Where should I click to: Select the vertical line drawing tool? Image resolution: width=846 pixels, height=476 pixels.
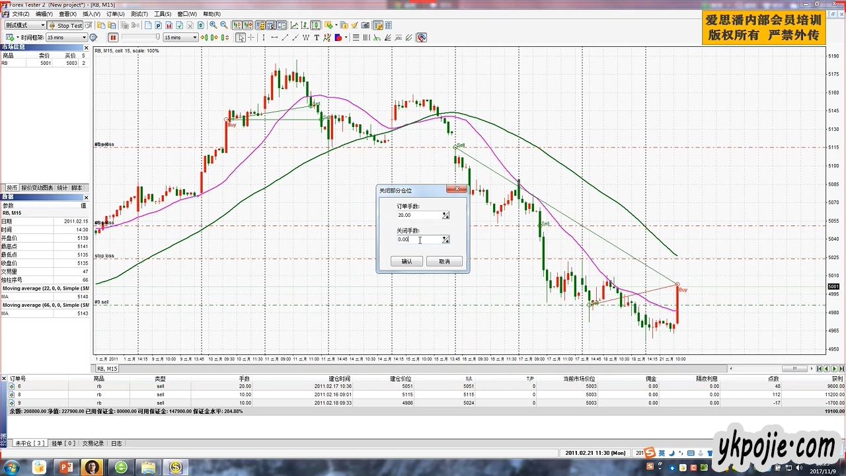pyautogui.click(x=264, y=38)
